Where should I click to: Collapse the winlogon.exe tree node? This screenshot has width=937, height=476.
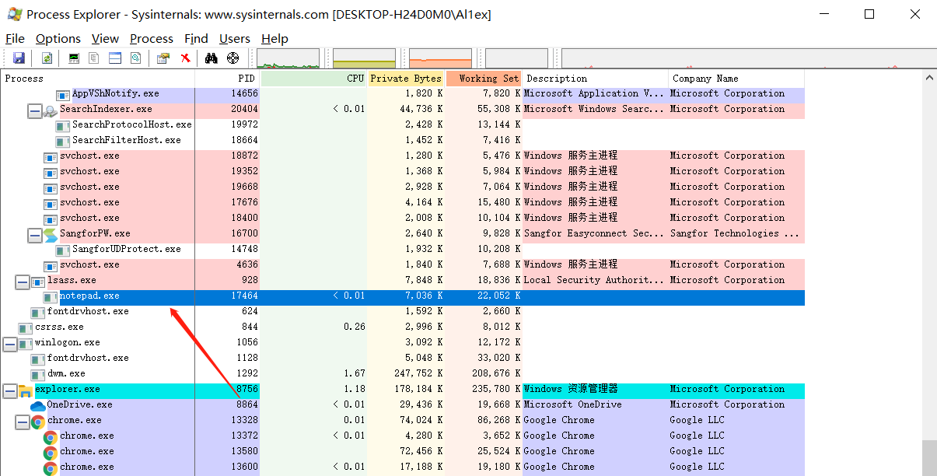pyautogui.click(x=9, y=344)
